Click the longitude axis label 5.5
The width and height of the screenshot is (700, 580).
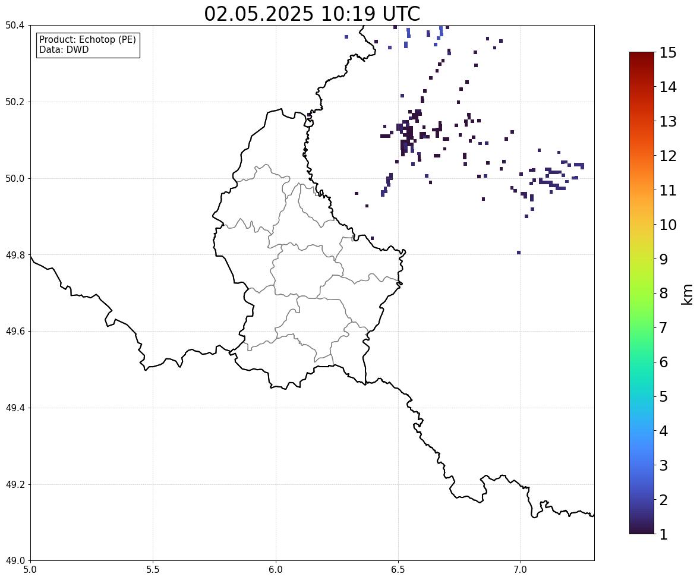coord(153,570)
